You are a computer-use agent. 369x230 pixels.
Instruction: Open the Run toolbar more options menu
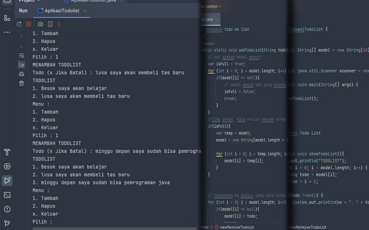pyautogui.click(x=59, y=24)
